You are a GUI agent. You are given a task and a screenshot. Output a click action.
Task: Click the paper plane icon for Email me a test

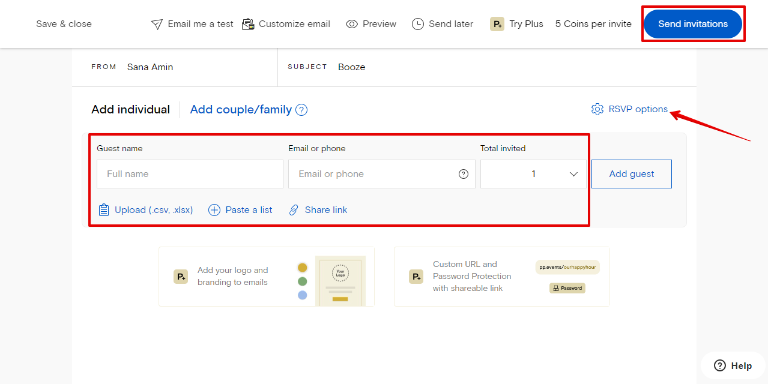tap(157, 24)
